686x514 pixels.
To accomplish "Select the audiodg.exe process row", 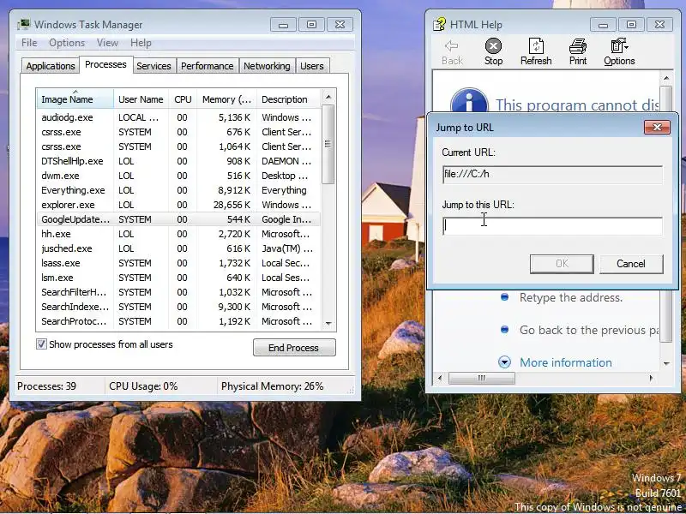I will (x=178, y=117).
